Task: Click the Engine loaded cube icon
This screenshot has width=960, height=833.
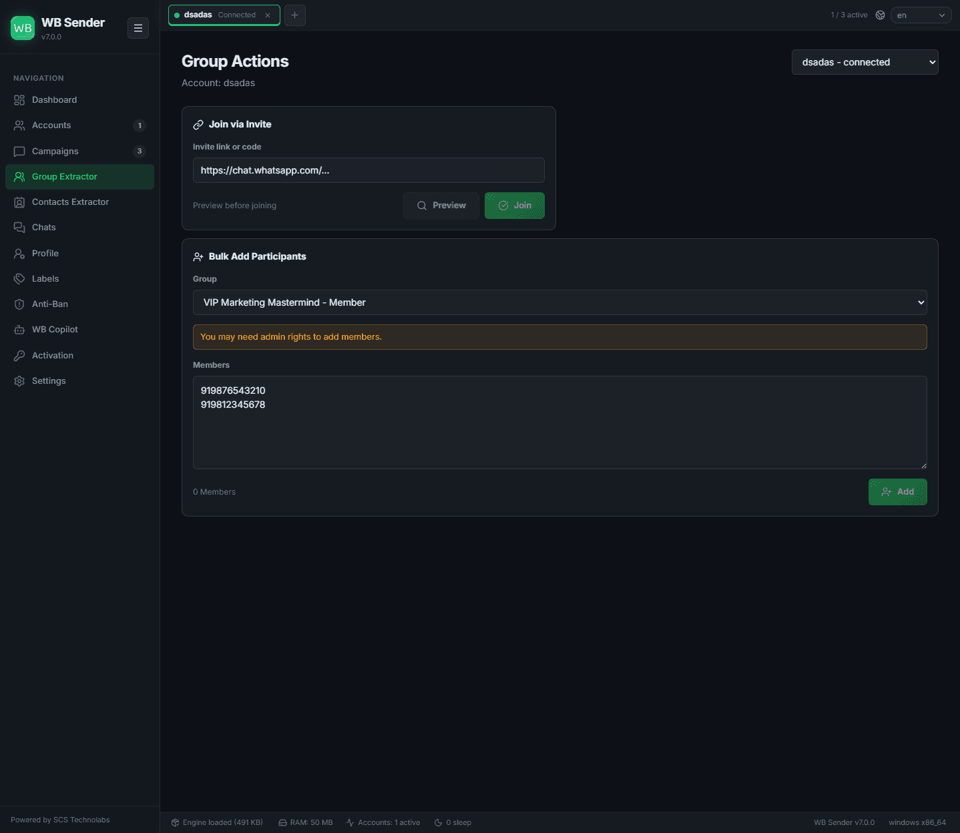Action: 176,822
